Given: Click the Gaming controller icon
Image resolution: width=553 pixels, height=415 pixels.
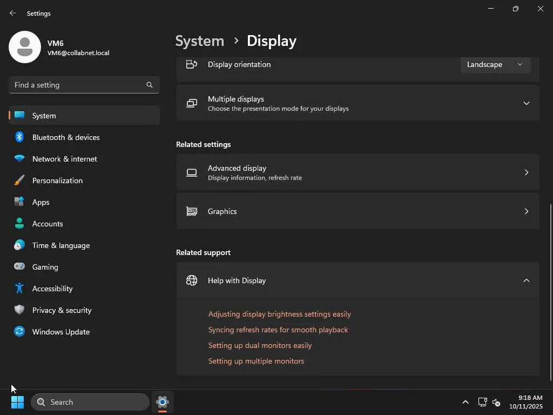Looking at the screenshot, I should point(19,267).
